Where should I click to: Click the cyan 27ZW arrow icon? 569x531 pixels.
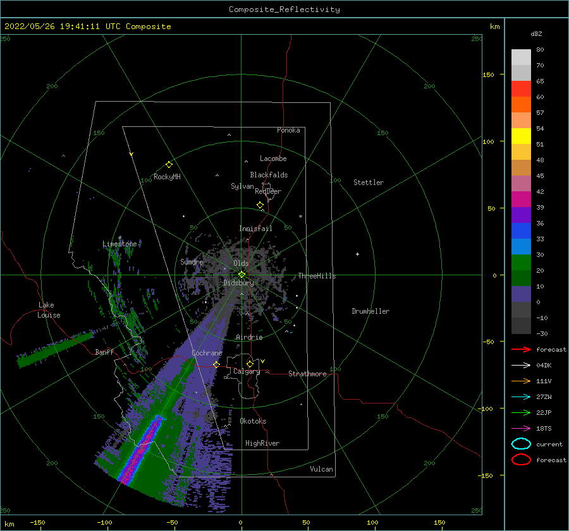(x=521, y=397)
